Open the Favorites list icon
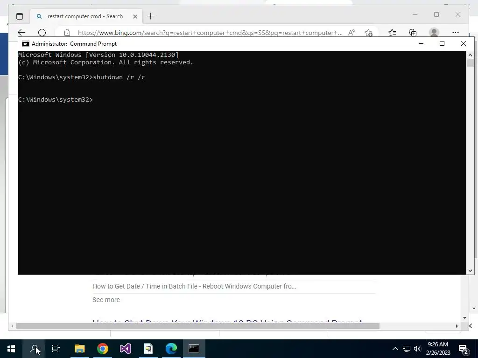The width and height of the screenshot is (478, 358). click(x=392, y=33)
